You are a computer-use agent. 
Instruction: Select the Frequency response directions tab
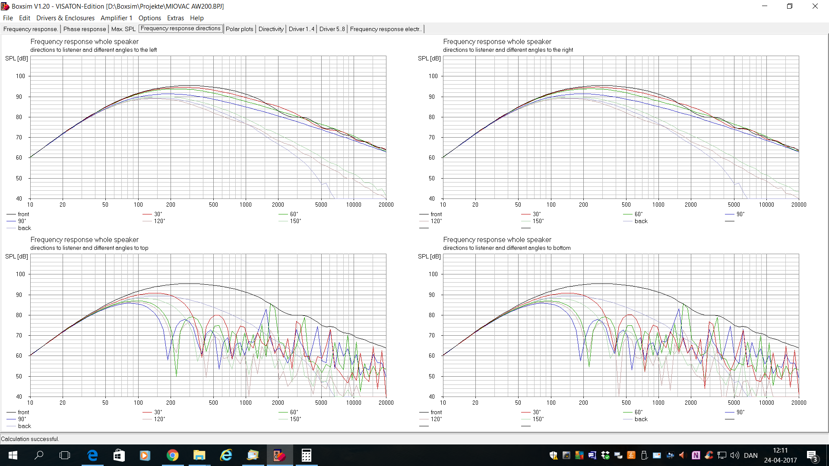pos(180,28)
